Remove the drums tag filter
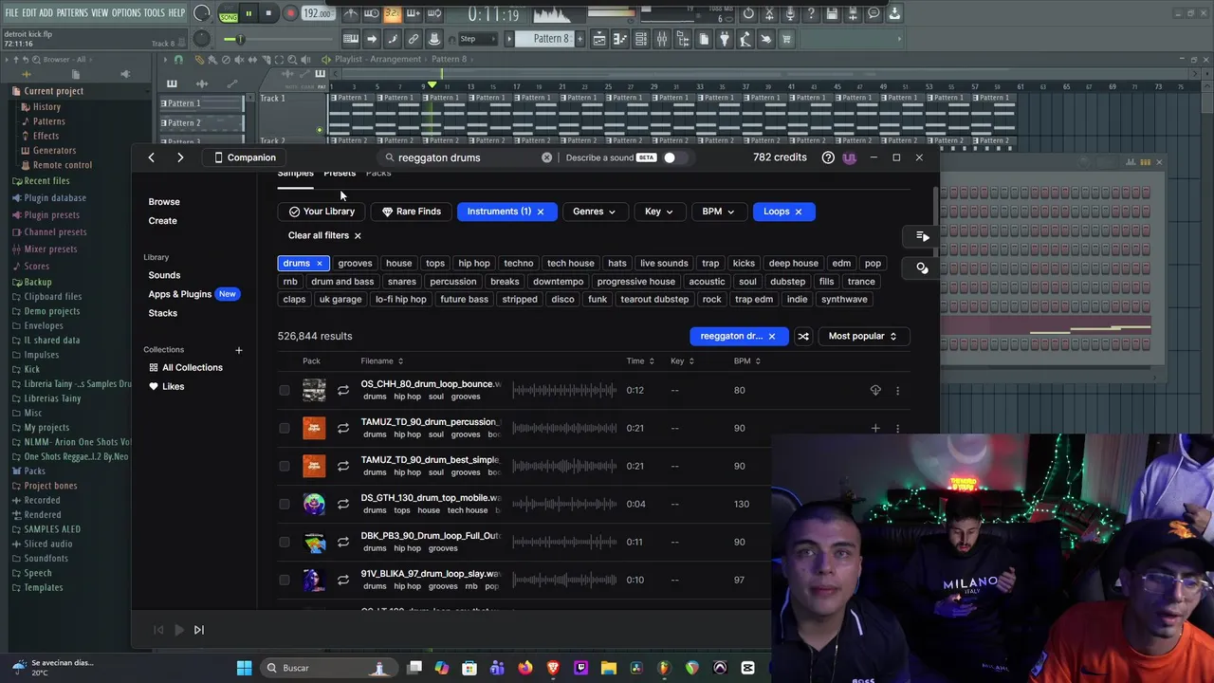1214x683 pixels. (320, 263)
